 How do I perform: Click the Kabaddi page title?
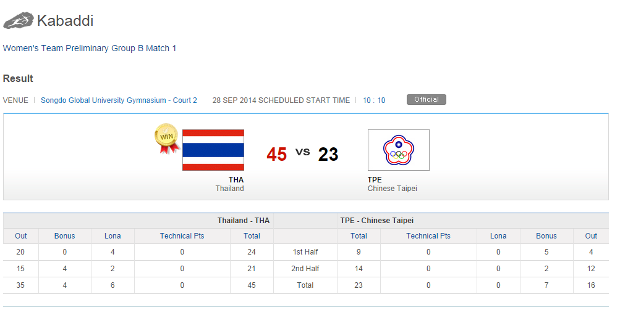(65, 21)
